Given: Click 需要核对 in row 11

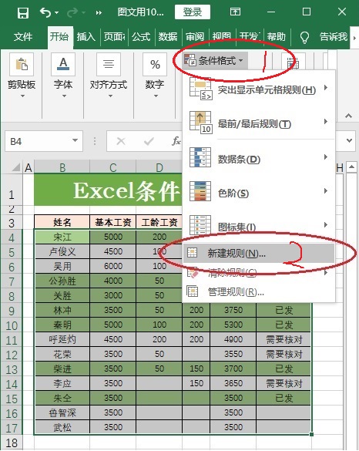Looking at the screenshot, I should tap(284, 339).
